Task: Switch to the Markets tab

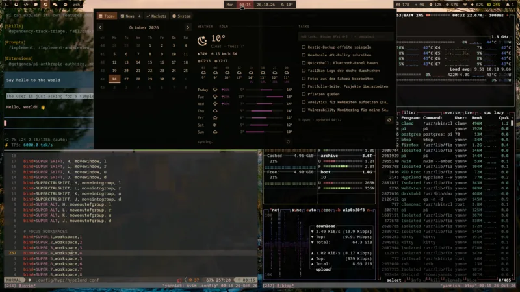Action: (x=157, y=16)
